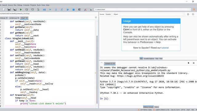This screenshot has height=111, width=197.
Task: Click Run current cell icon
Action: point(27,10)
